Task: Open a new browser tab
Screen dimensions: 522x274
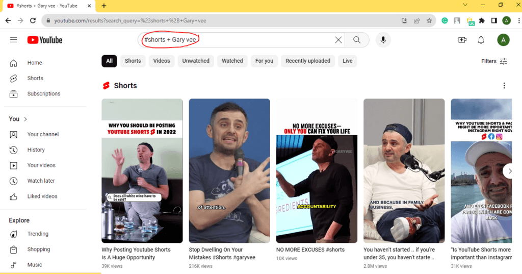Action: click(104, 6)
